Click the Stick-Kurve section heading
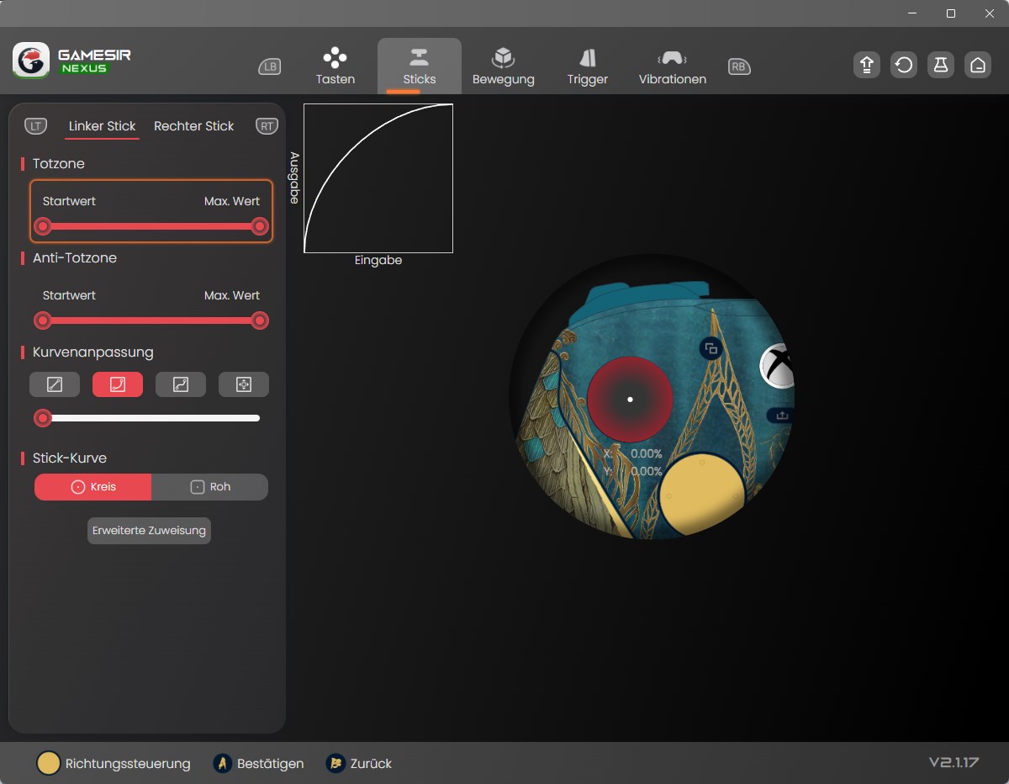Viewport: 1009px width, 784px height. coord(70,458)
